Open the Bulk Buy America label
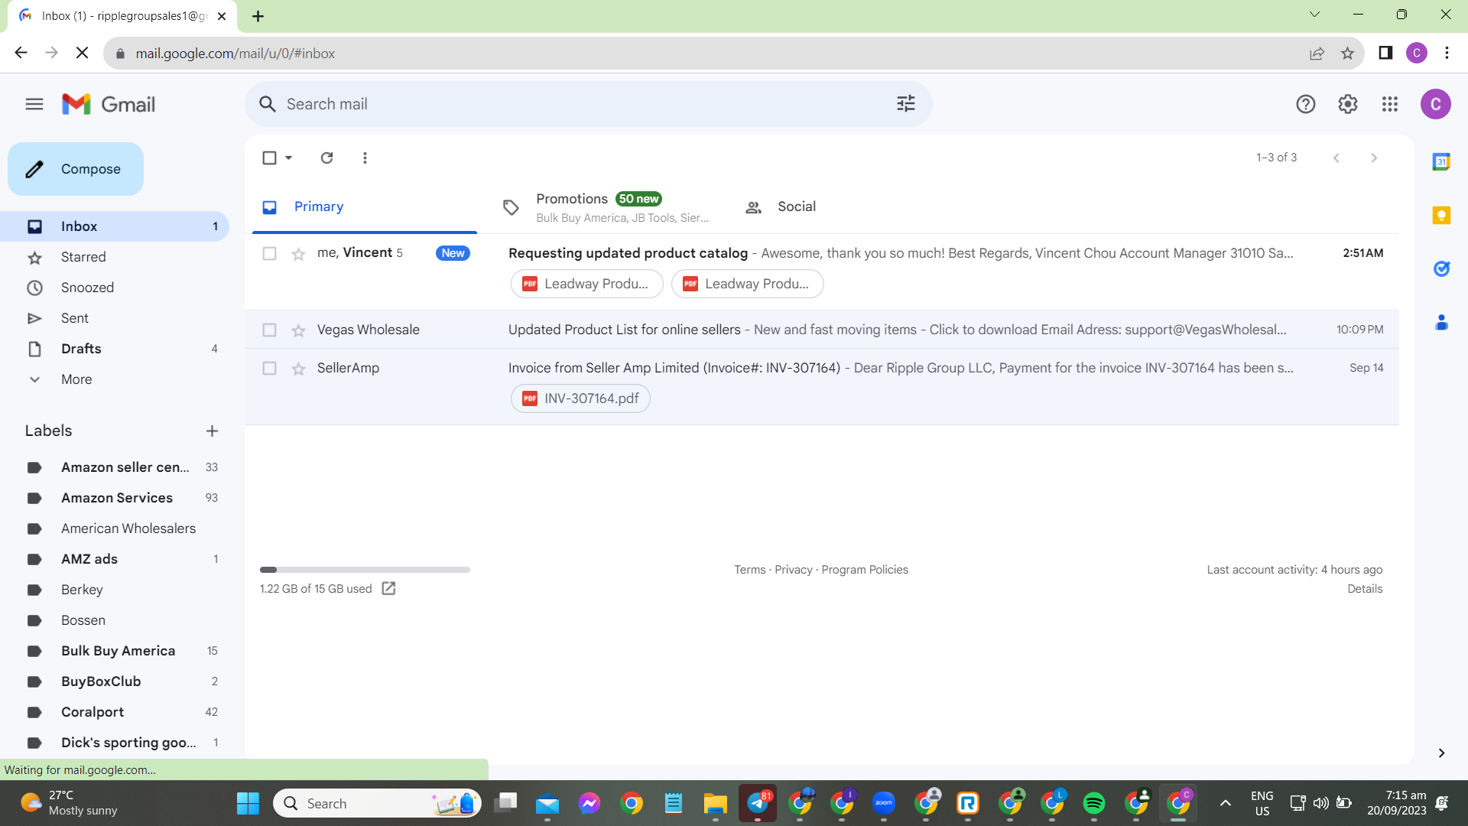 115,651
